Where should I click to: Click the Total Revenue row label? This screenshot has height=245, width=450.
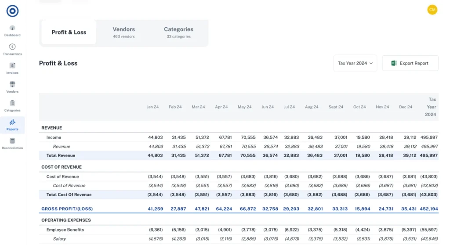[61, 155]
